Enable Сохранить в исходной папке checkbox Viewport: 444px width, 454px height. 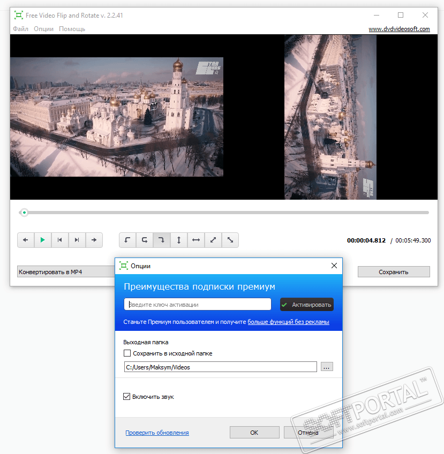tap(127, 353)
